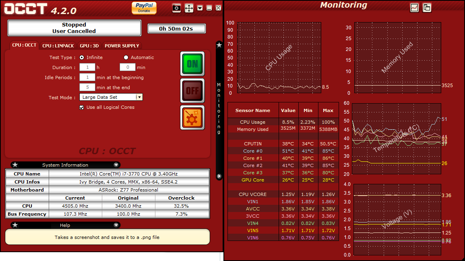
Task: Stop the test with the OFF button
Action: 192,91
